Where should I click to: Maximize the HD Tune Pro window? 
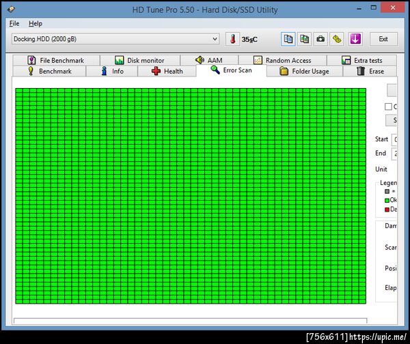click(374, 8)
